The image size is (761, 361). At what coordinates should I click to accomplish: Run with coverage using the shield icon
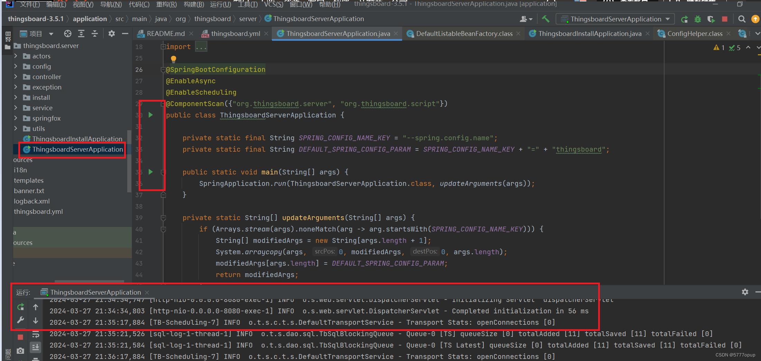711,19
